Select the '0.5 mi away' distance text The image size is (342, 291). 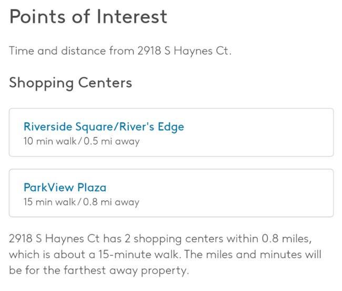[x=112, y=142]
